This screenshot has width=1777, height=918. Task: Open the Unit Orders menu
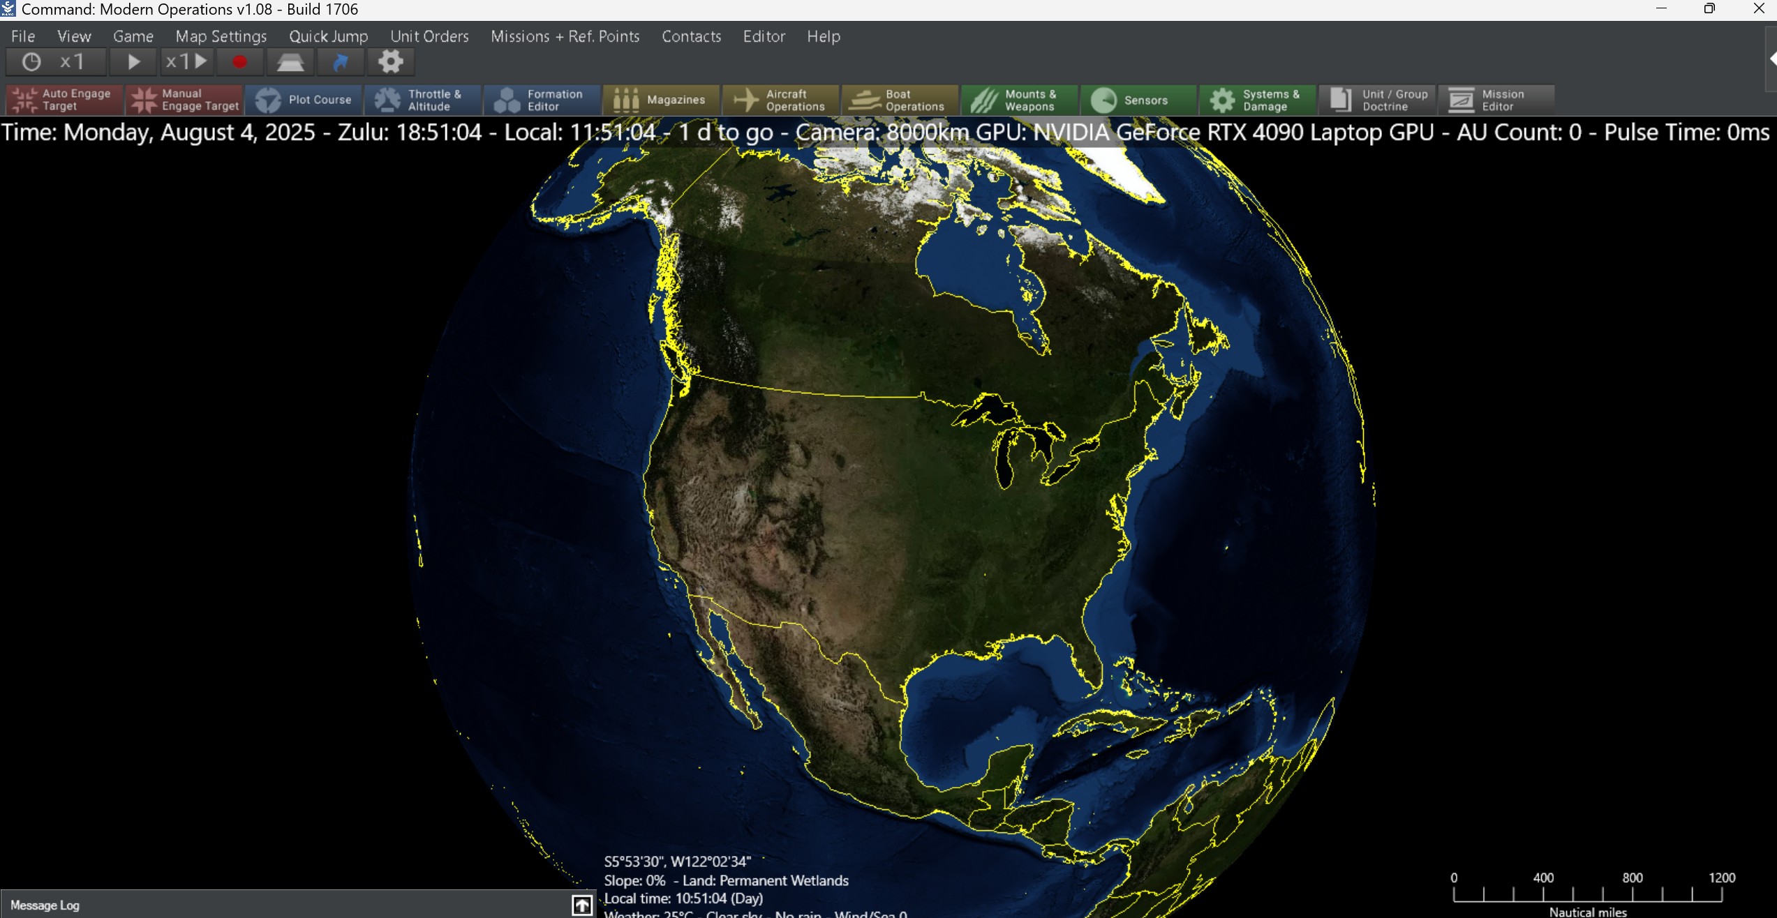tap(429, 36)
